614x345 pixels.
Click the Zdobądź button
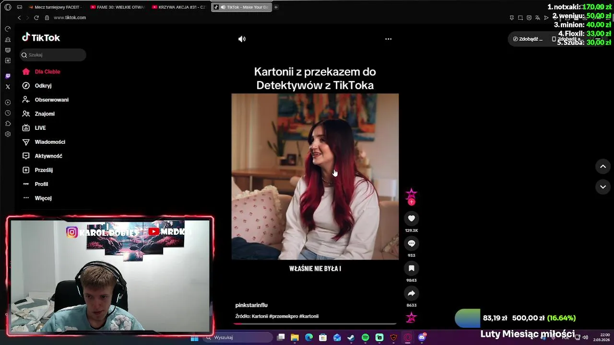pyautogui.click(x=528, y=39)
